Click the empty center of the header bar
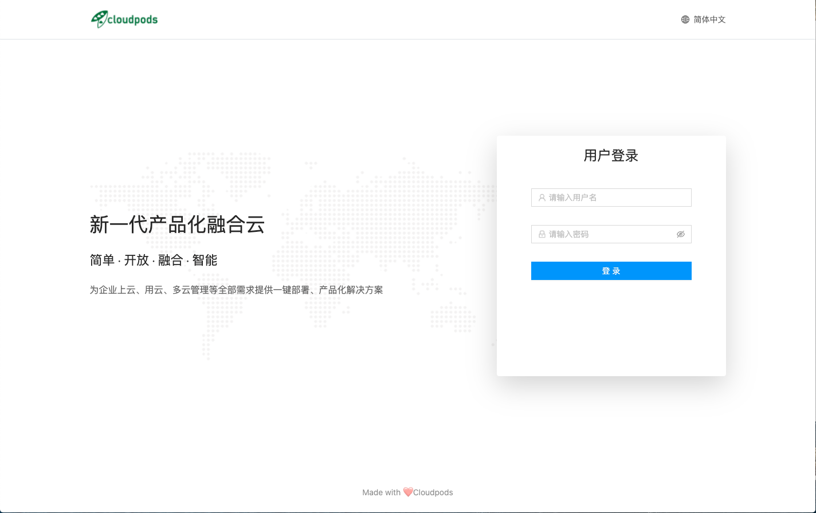 pyautogui.click(x=408, y=19)
